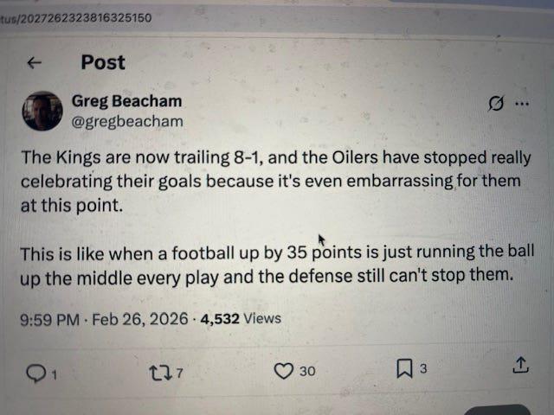
Task: Click the Post page heading
Action: (x=103, y=62)
